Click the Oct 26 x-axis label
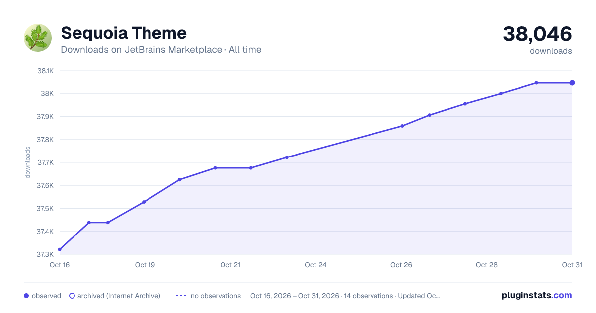 pyautogui.click(x=401, y=265)
